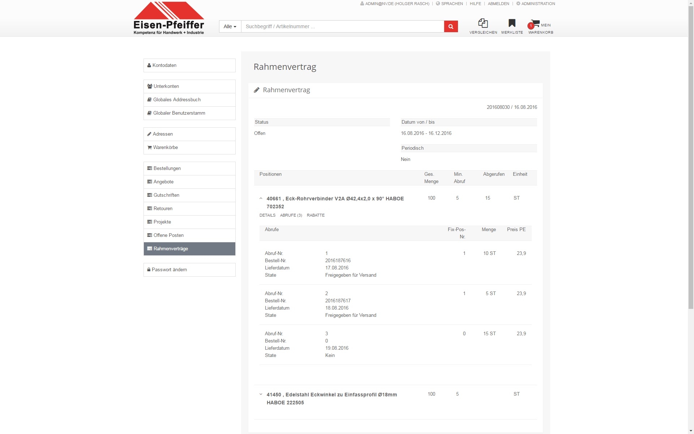
Task: Expand position 41450 Edelstahl Eckwinkel
Action: tap(261, 395)
